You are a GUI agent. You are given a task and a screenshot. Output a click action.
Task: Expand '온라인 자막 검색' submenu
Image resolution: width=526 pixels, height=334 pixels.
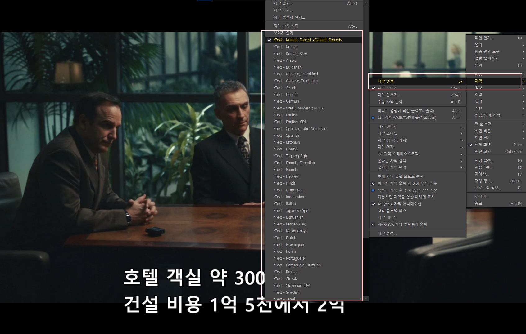click(417, 161)
